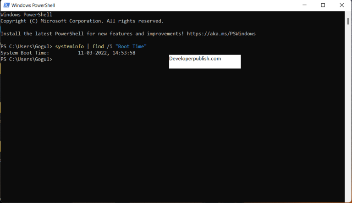Click the "systeminfo" command word
Image resolution: width=352 pixels, height=203 pixels.
point(69,47)
